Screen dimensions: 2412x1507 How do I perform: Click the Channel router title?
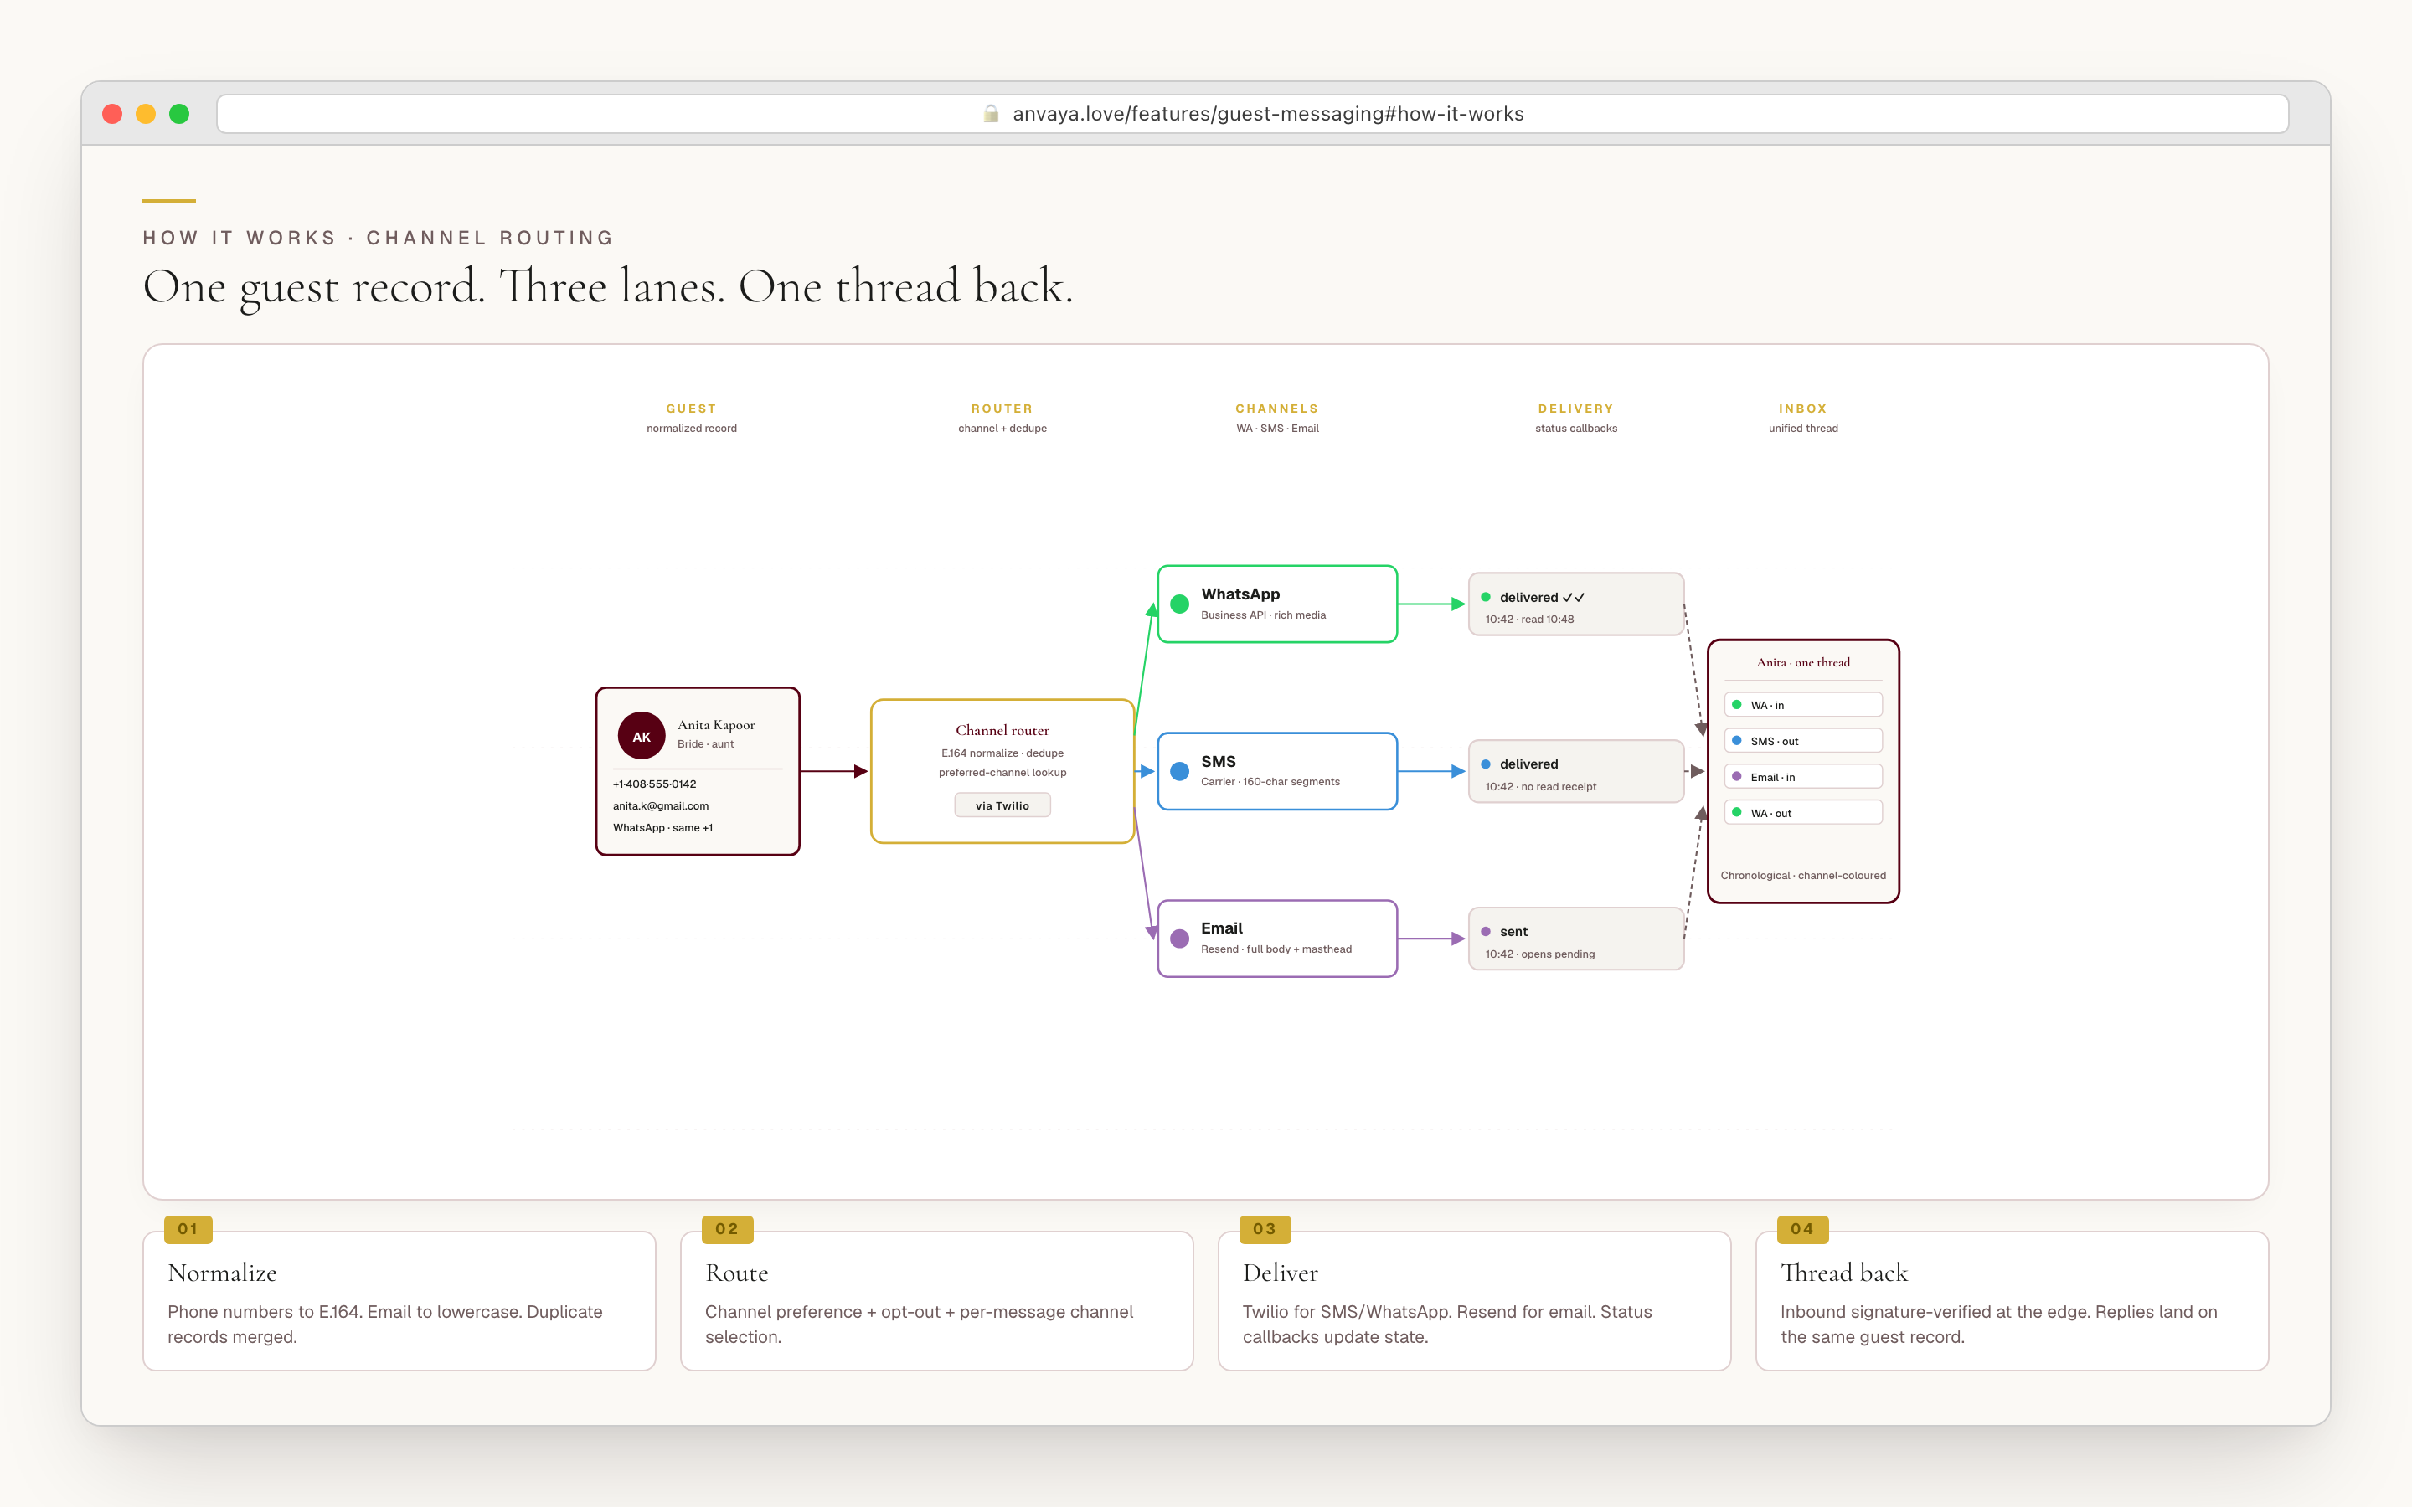(1002, 731)
